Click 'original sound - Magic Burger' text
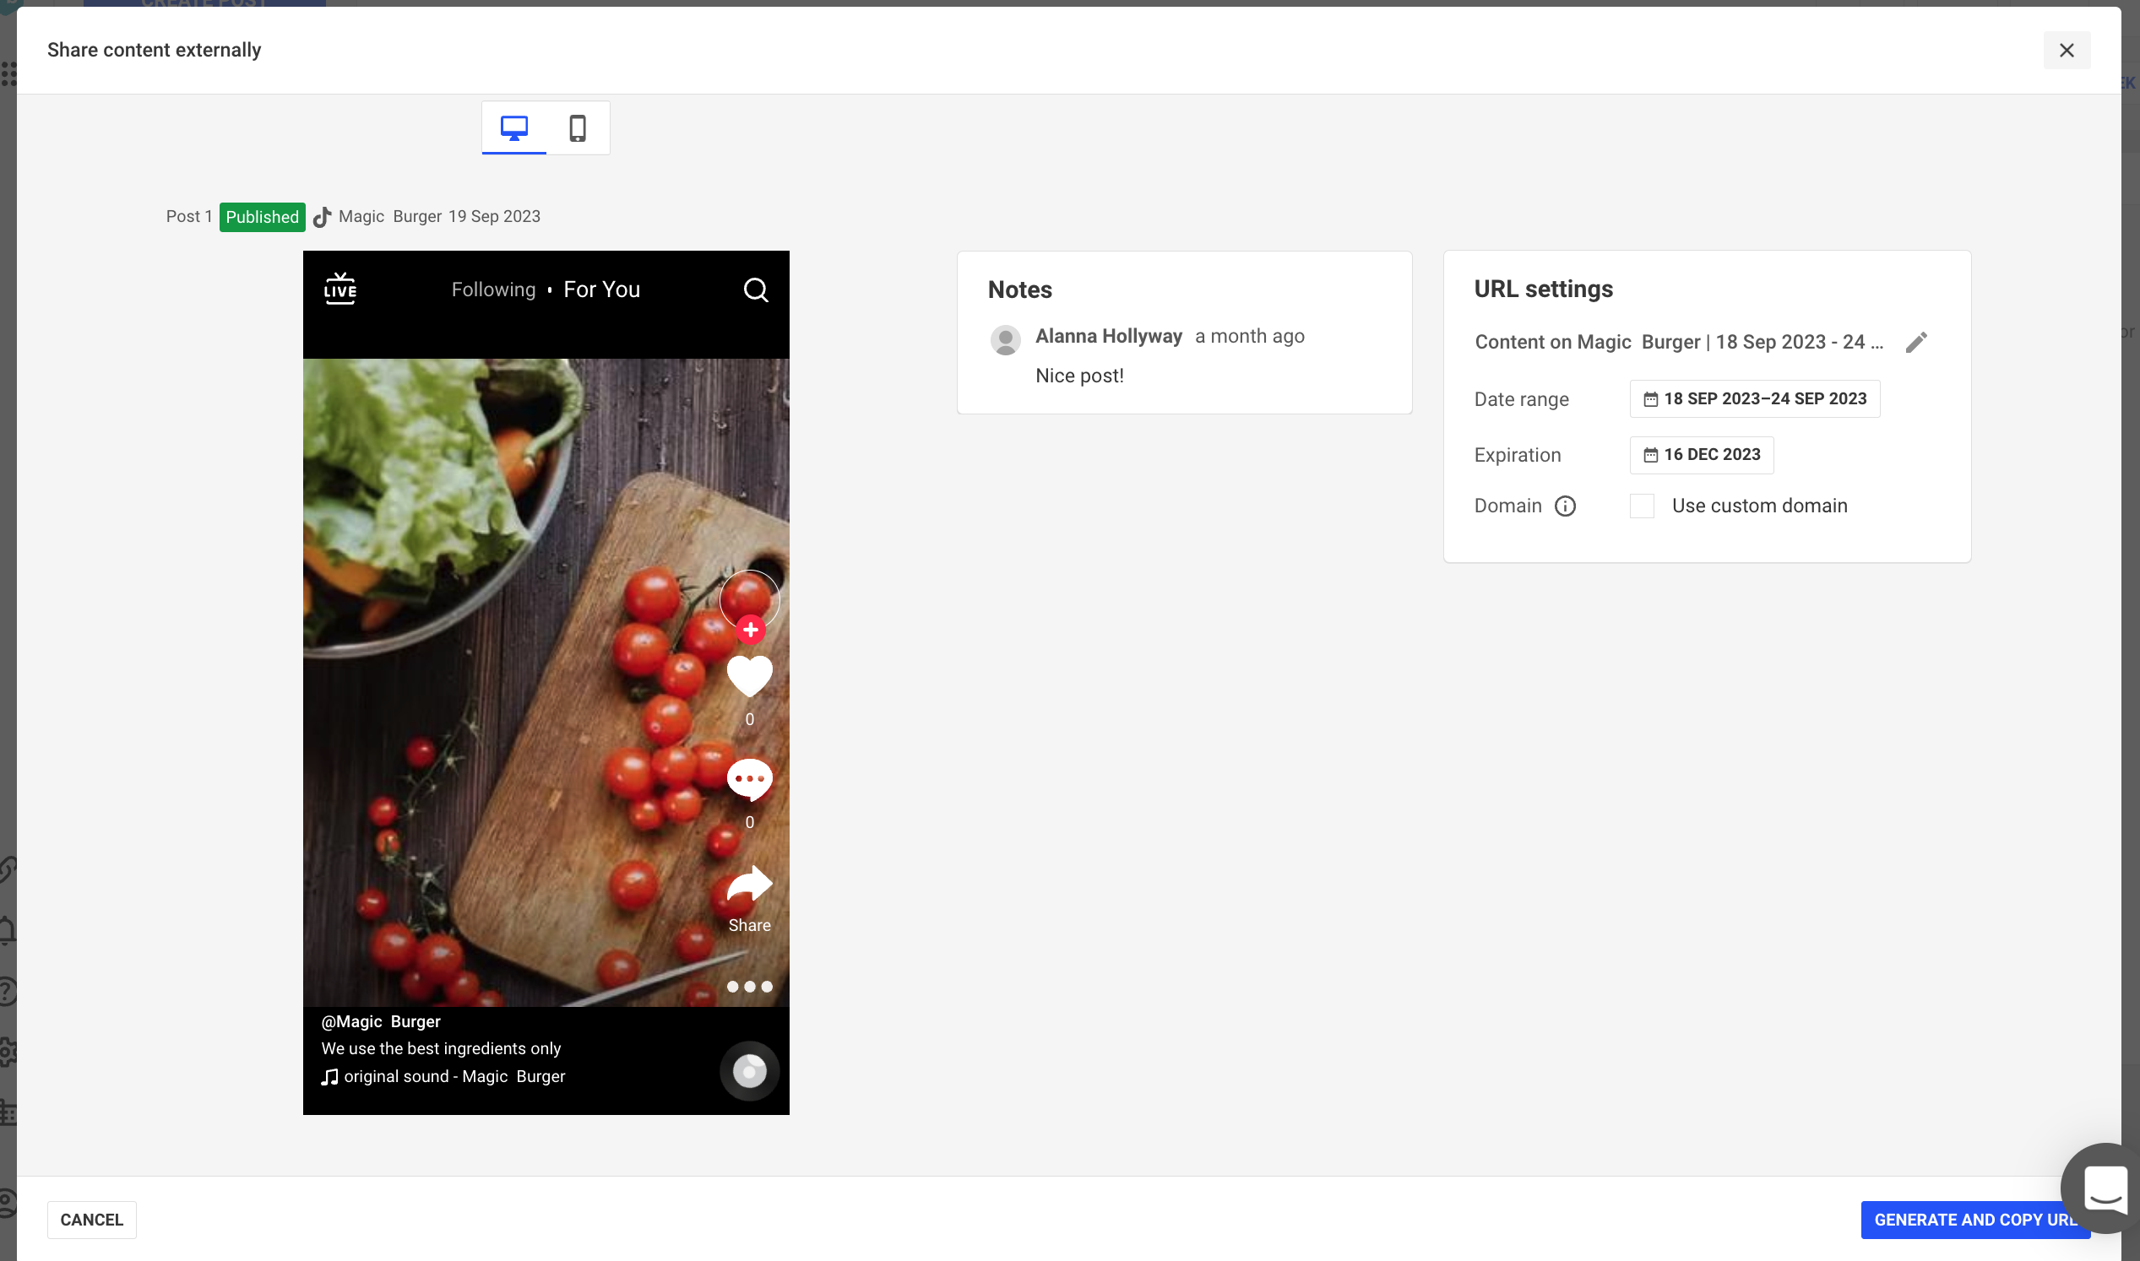Screen dimensions: 2140x1261 (x=454, y=1077)
